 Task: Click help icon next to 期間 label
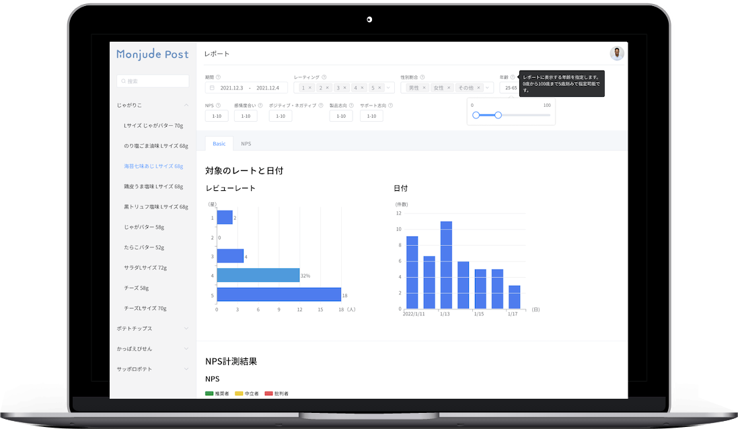(x=218, y=77)
